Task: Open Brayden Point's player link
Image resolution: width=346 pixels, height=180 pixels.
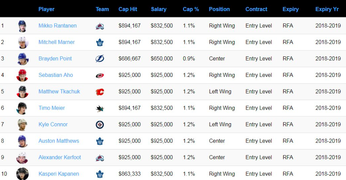Action: tap(55, 59)
